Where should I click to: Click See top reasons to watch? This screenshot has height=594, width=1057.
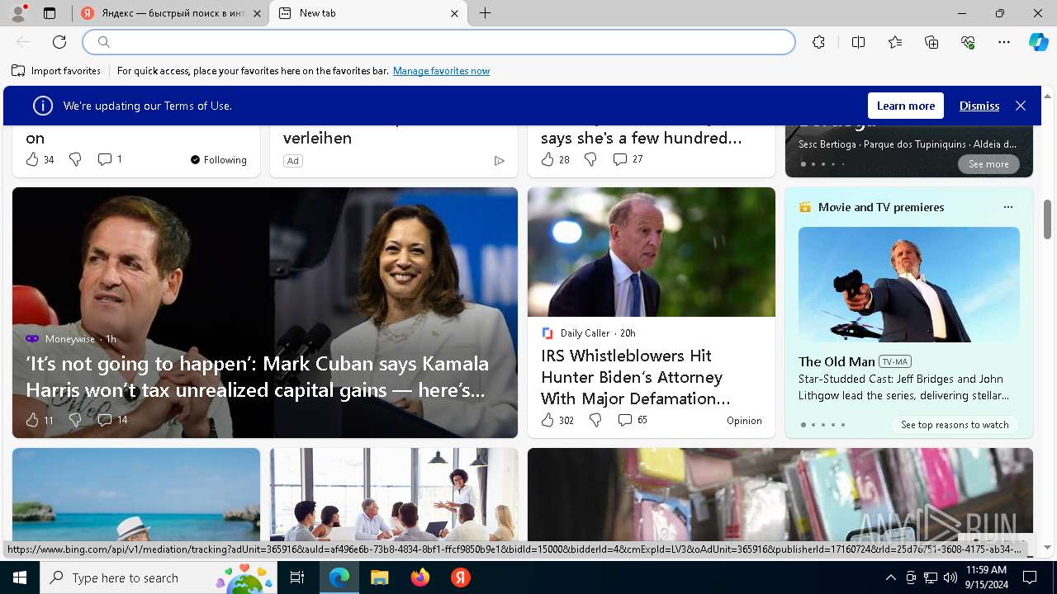tap(955, 425)
